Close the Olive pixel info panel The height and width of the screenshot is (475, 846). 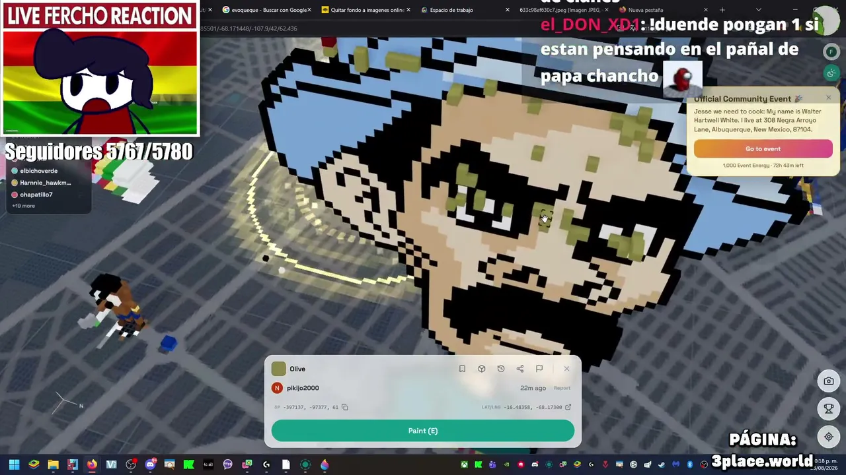(x=566, y=369)
